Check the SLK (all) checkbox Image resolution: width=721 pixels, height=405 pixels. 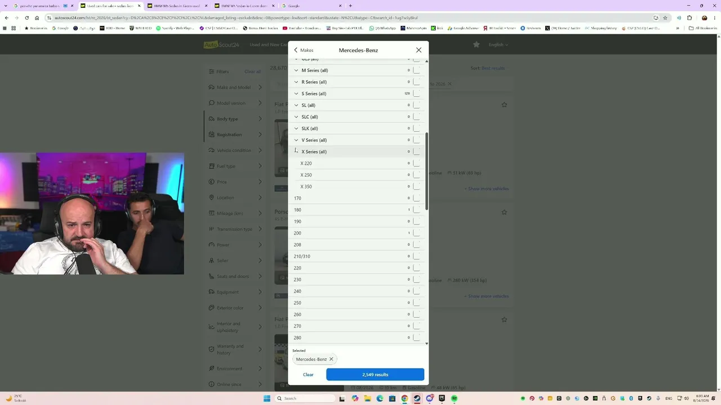417,128
